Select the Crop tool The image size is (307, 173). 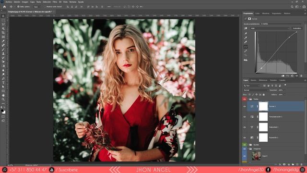(x=3, y=33)
